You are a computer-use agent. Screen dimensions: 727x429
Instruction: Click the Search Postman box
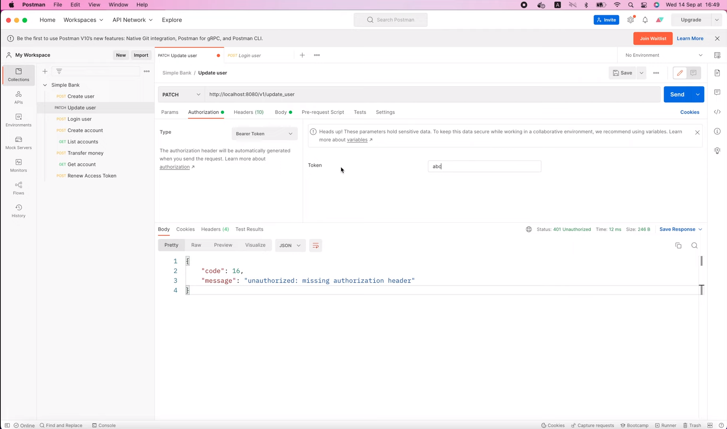(390, 20)
